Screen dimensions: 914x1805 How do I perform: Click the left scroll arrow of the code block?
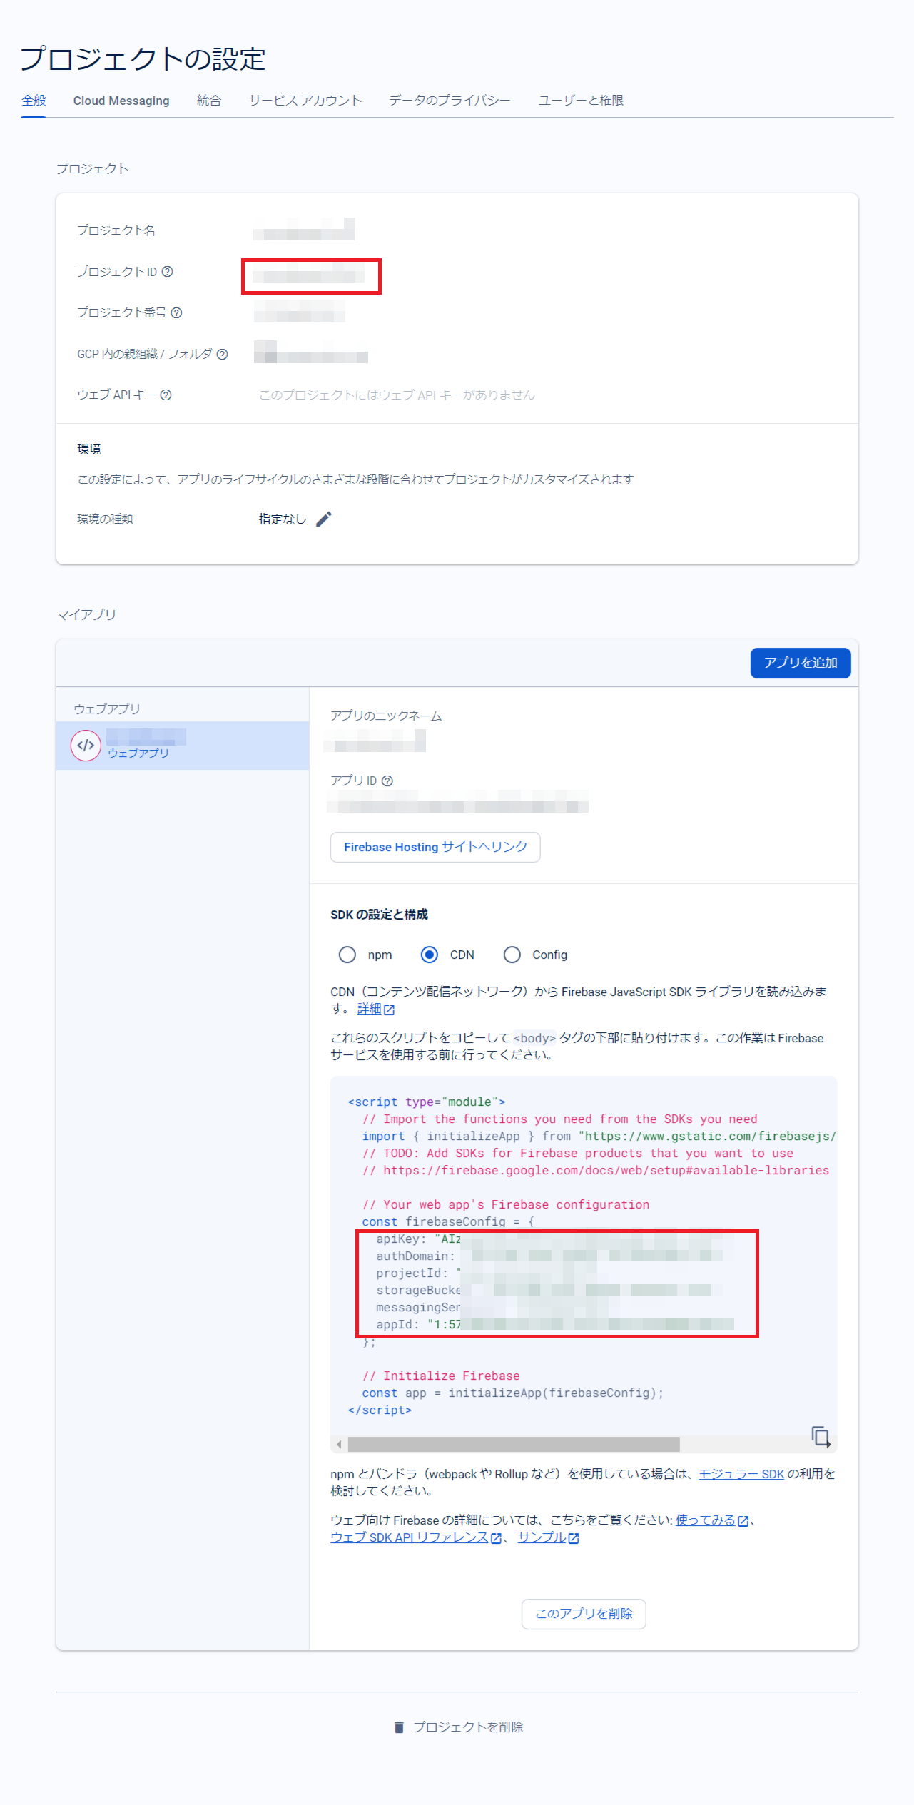[339, 1445]
